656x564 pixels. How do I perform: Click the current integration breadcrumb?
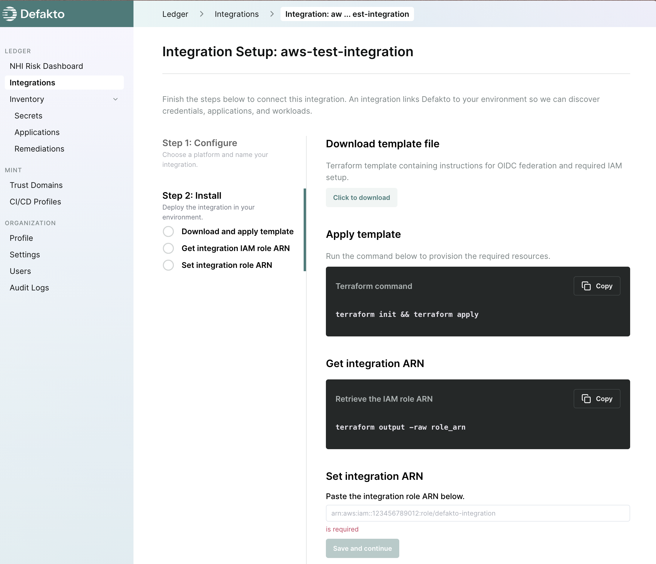point(347,14)
